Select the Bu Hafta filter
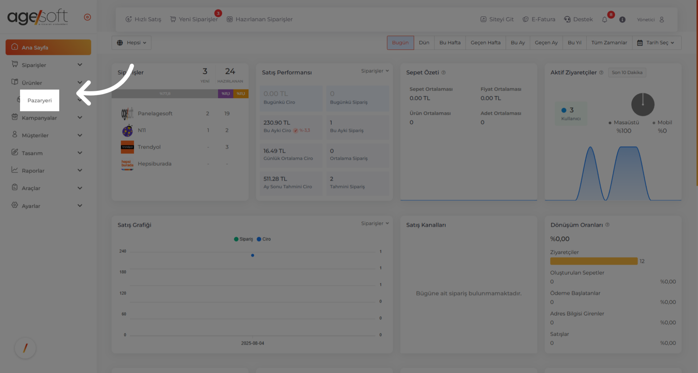The width and height of the screenshot is (698, 373). (450, 43)
